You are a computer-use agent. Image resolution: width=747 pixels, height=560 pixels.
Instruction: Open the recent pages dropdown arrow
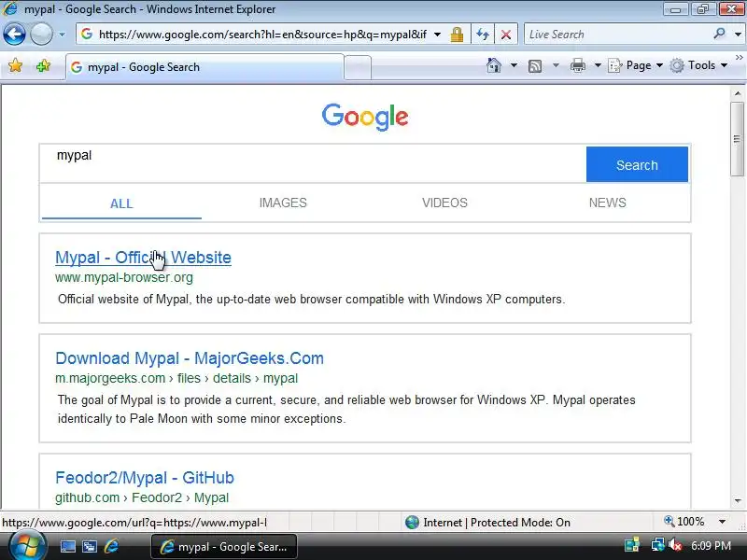[62, 35]
